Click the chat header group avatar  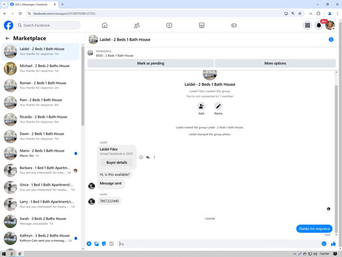(x=93, y=40)
